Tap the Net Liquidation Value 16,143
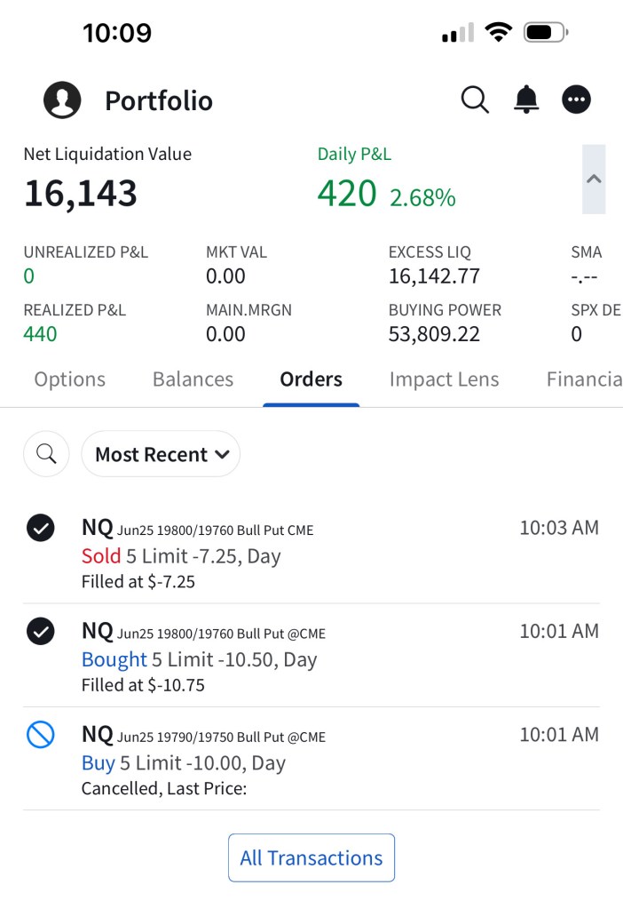This screenshot has width=623, height=909. click(x=81, y=193)
